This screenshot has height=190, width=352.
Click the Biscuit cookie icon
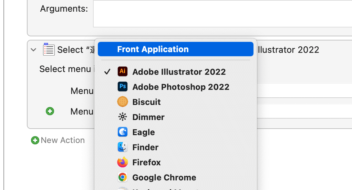click(123, 102)
